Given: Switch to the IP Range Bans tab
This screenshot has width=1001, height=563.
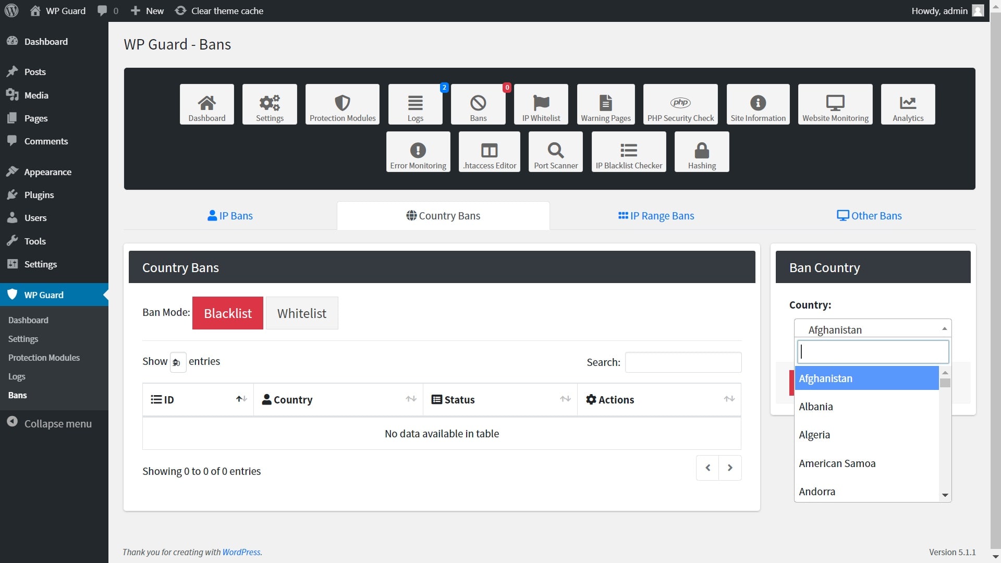Looking at the screenshot, I should [656, 215].
